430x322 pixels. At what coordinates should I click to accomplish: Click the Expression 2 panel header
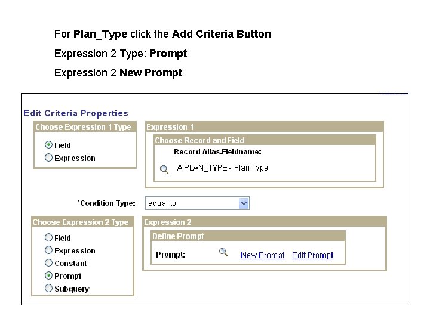pyautogui.click(x=168, y=222)
